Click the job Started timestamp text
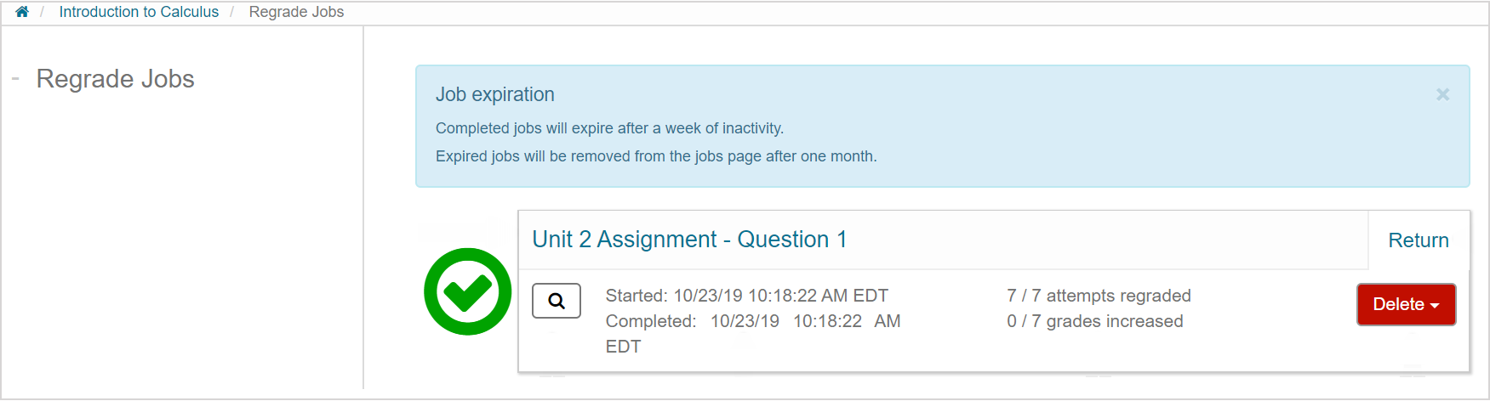 746,296
